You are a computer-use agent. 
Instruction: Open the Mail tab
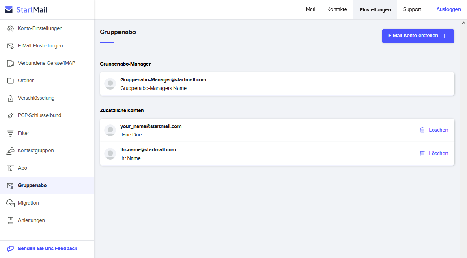pos(310,9)
